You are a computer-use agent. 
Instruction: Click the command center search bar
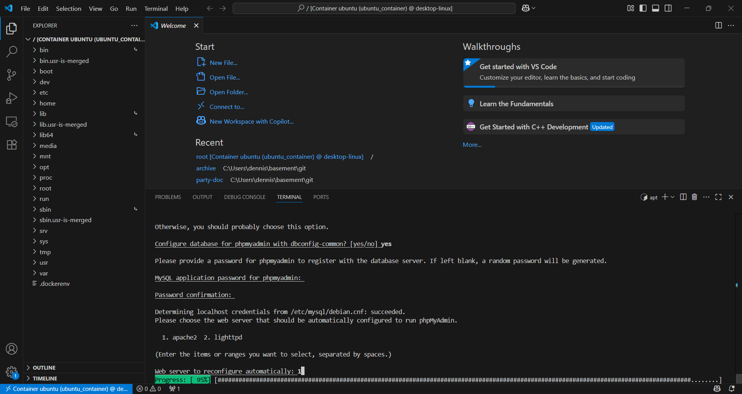[x=374, y=8]
